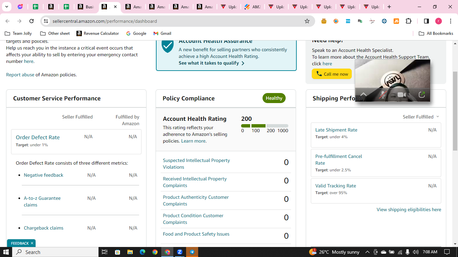The height and width of the screenshot is (257, 458).
Task: Launch Microsoft Store from the taskbar
Action: (x=117, y=252)
